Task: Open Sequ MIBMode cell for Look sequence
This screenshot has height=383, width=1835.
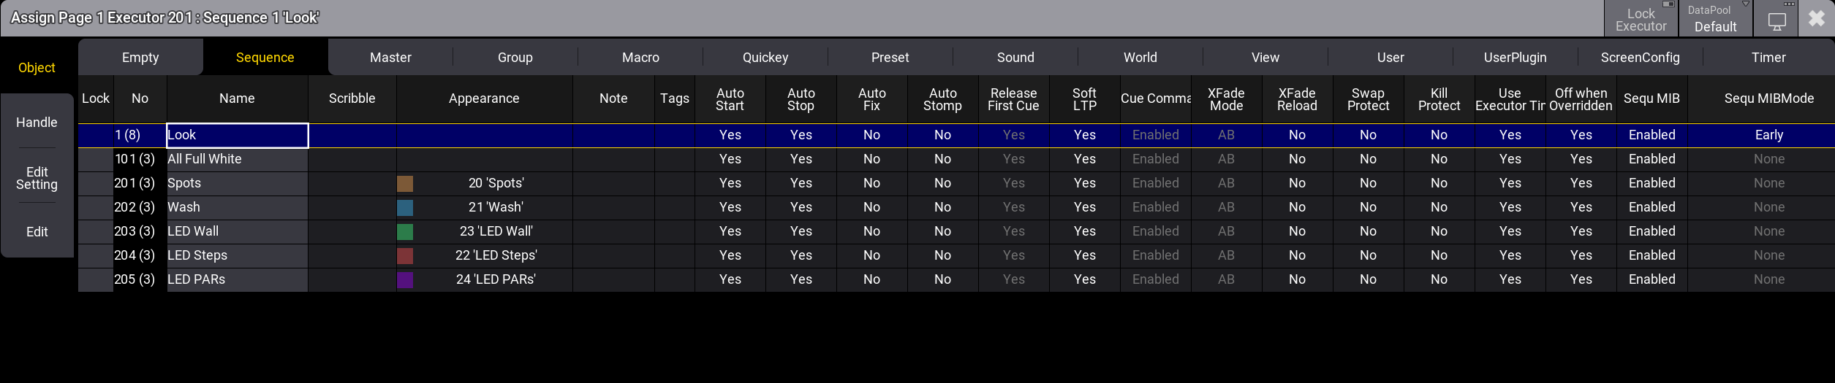Action: click(x=1768, y=135)
